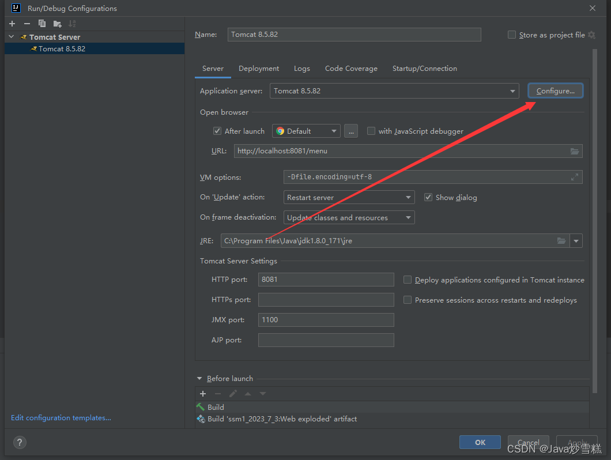Open the On 'Update' action dropdown

click(x=349, y=197)
